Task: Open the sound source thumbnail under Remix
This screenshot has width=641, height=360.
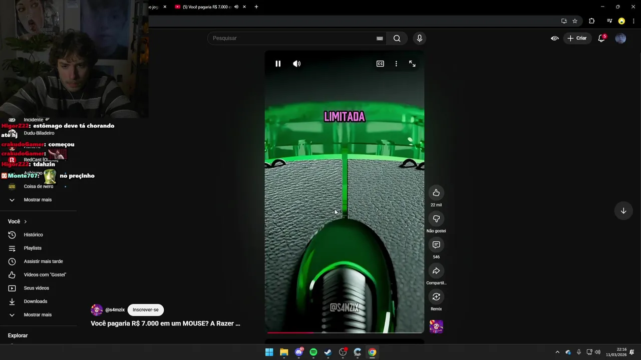Action: 436,326
